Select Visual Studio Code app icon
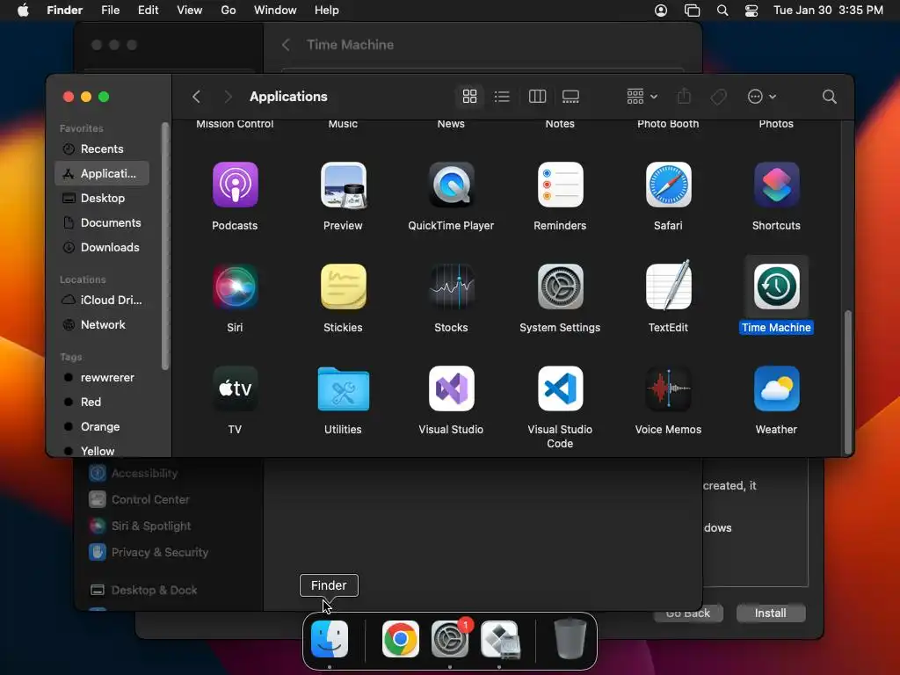 click(560, 388)
